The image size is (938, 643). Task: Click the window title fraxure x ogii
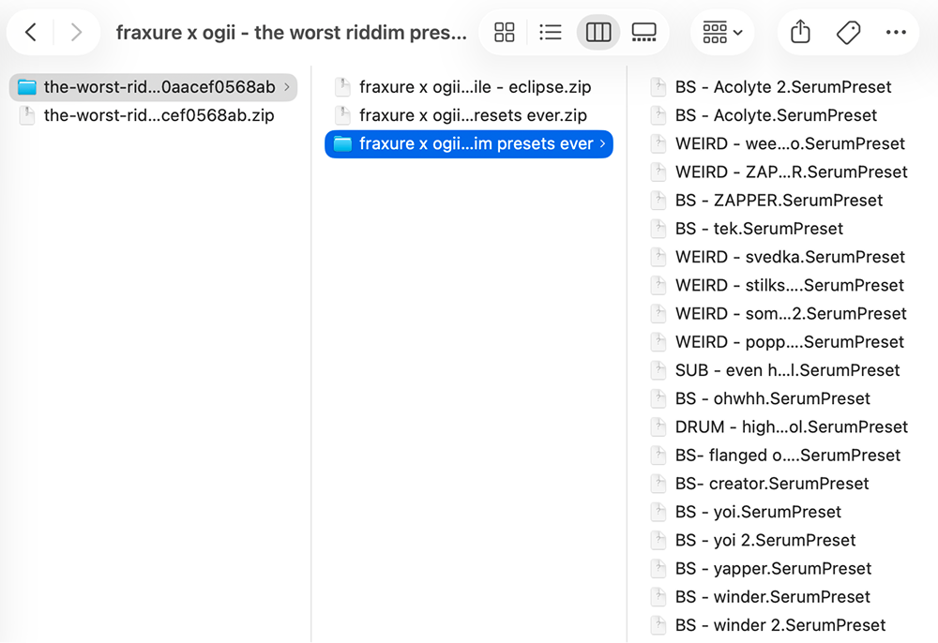point(292,32)
